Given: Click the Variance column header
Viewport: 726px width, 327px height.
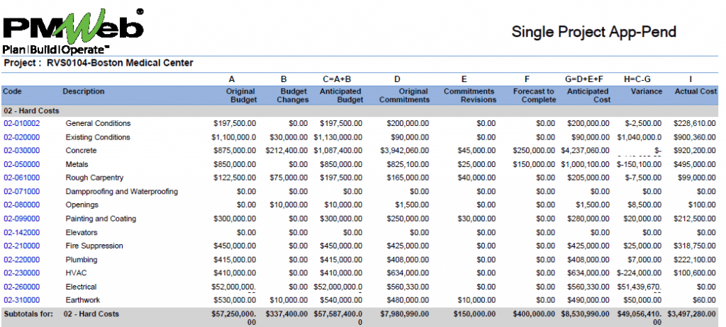Looking at the screenshot, I should click(647, 91).
